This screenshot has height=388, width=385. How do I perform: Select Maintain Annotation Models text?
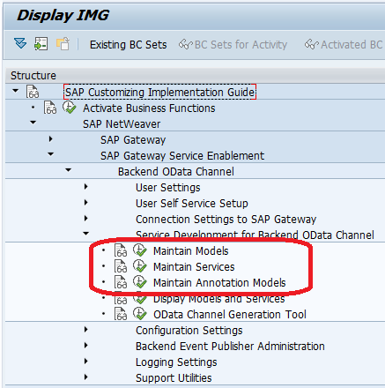(219, 283)
